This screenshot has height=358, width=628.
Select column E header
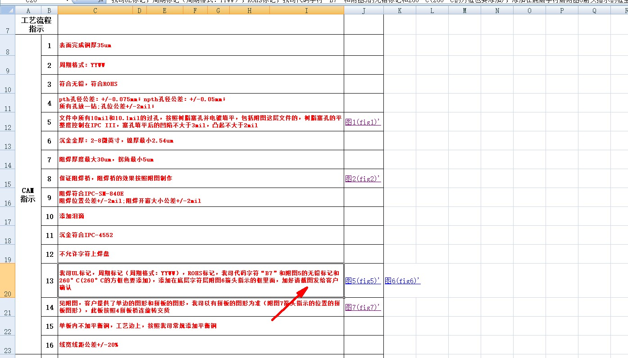pyautogui.click(x=165, y=11)
